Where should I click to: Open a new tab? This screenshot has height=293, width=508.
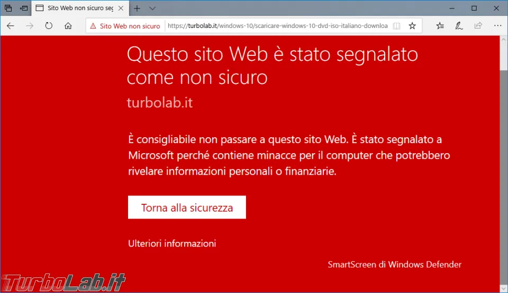point(137,8)
